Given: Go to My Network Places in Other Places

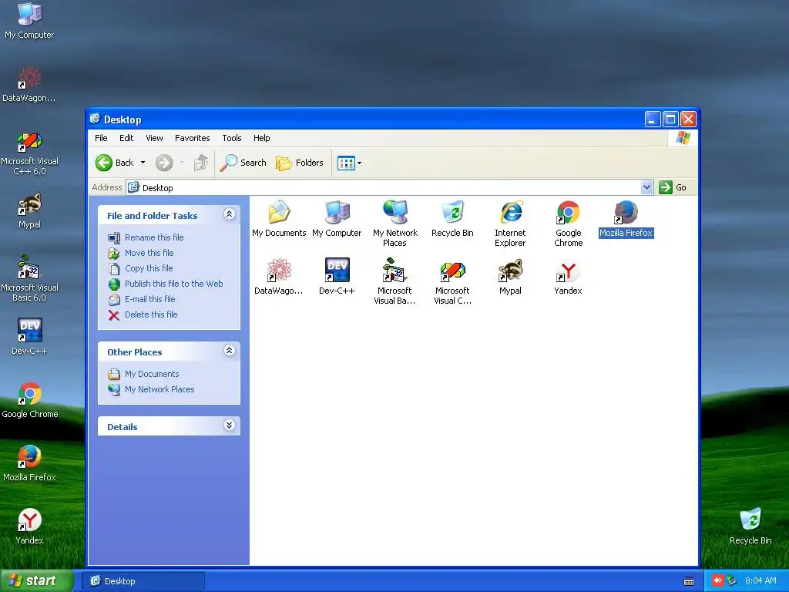Looking at the screenshot, I should point(159,389).
